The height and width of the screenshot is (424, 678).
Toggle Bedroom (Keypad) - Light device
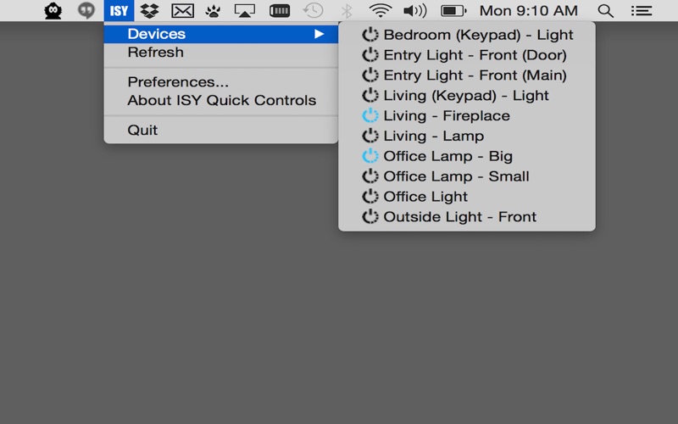467,35
